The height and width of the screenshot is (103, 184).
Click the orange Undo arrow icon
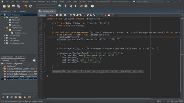pyautogui.click(x=26, y=6)
